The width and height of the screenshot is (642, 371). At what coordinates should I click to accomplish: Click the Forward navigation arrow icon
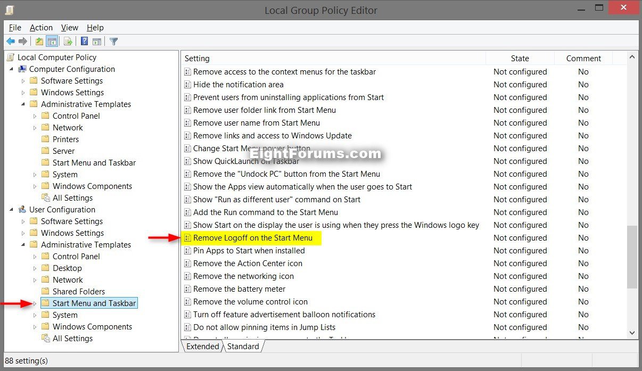tap(22, 41)
